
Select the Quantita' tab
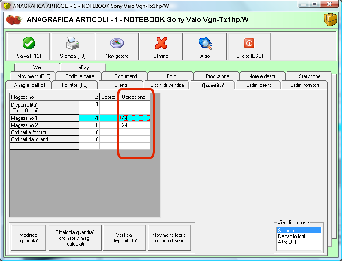coord(213,85)
